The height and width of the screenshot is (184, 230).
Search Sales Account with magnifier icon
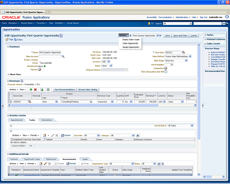[x=63, y=56]
